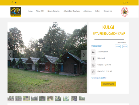This screenshot has height=105, width=139.
Task: Open the For Foreigners Cost link
Action: tap(98, 78)
